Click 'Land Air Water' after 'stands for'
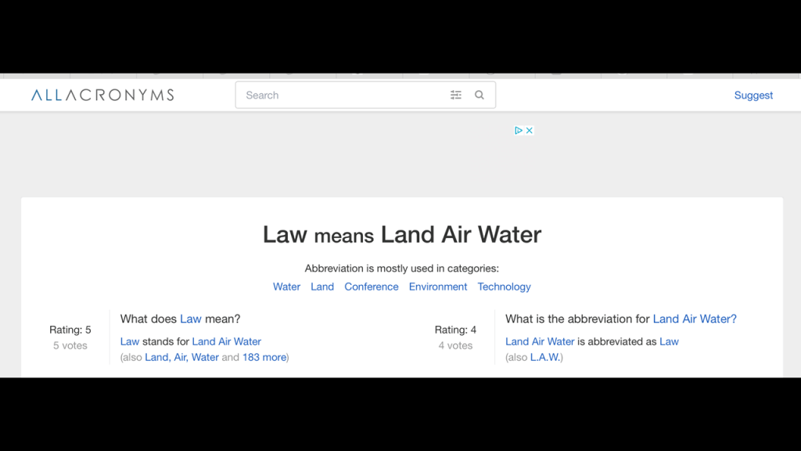Image resolution: width=801 pixels, height=451 pixels. click(x=227, y=341)
